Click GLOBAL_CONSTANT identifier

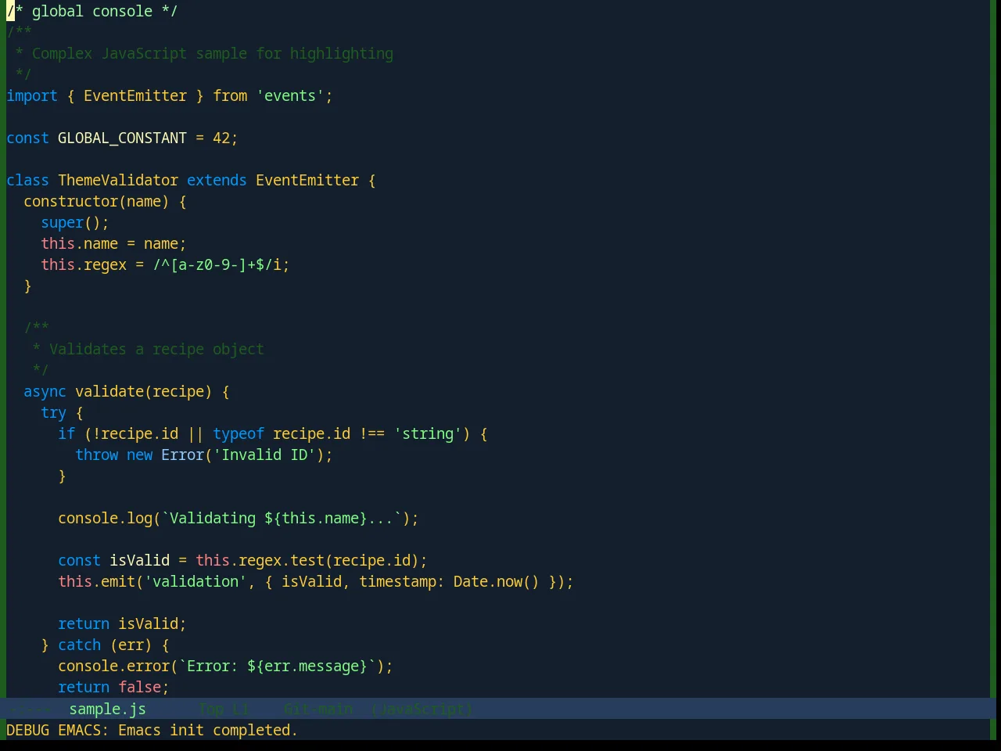122,138
